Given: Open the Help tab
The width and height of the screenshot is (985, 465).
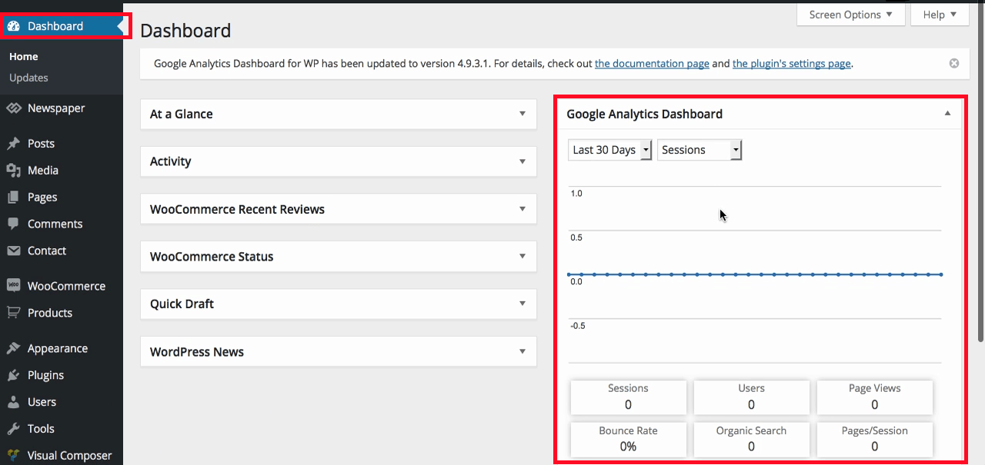Looking at the screenshot, I should pyautogui.click(x=940, y=15).
